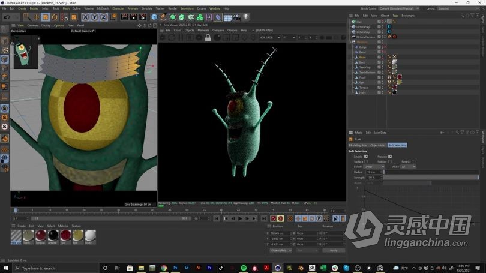Click the Undo arrow icon

tap(7, 17)
